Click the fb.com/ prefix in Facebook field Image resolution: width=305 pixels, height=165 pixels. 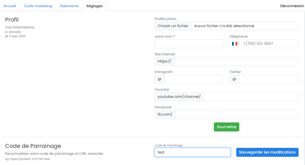pos(165,114)
